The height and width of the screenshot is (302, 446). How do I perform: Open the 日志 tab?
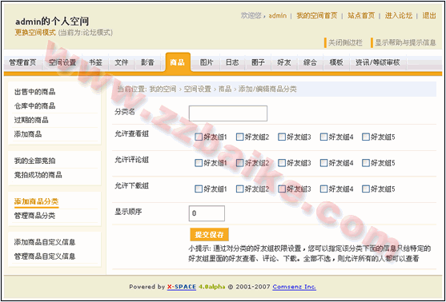coord(232,62)
